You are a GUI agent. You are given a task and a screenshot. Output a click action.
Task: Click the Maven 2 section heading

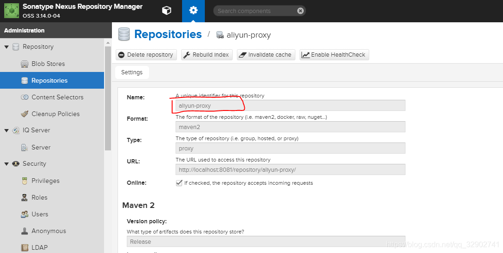pyautogui.click(x=138, y=205)
